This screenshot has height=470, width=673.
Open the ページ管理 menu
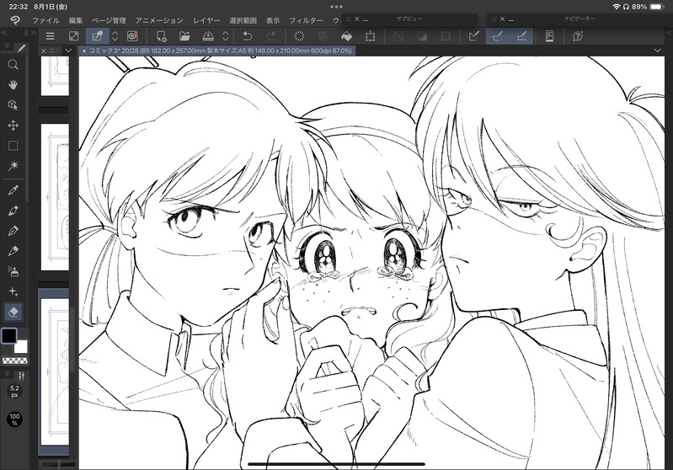[x=109, y=20]
